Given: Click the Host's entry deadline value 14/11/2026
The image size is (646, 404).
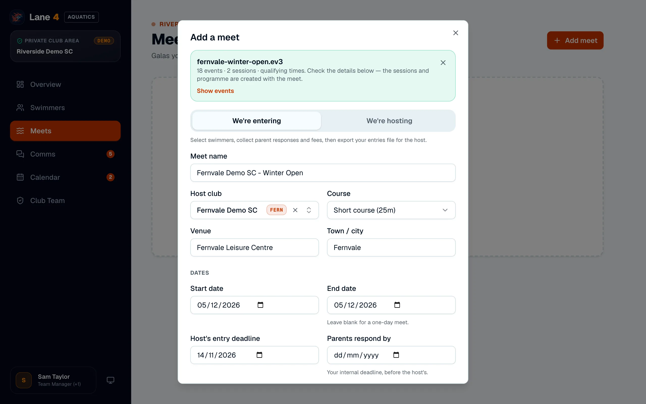Looking at the screenshot, I should coord(217,355).
